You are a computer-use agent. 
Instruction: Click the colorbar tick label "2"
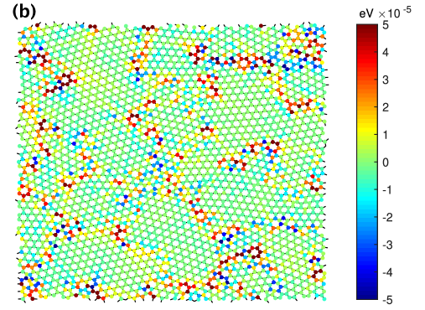[x=386, y=107]
